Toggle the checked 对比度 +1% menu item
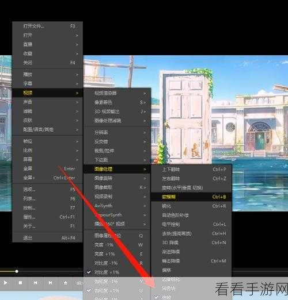Image resolution: width=288 pixels, height=300 pixels. [x=117, y=272]
